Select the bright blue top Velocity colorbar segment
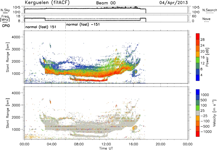217x150 pixels. [x=198, y=92]
